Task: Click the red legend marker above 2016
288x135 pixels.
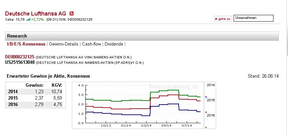Action: [206, 112]
